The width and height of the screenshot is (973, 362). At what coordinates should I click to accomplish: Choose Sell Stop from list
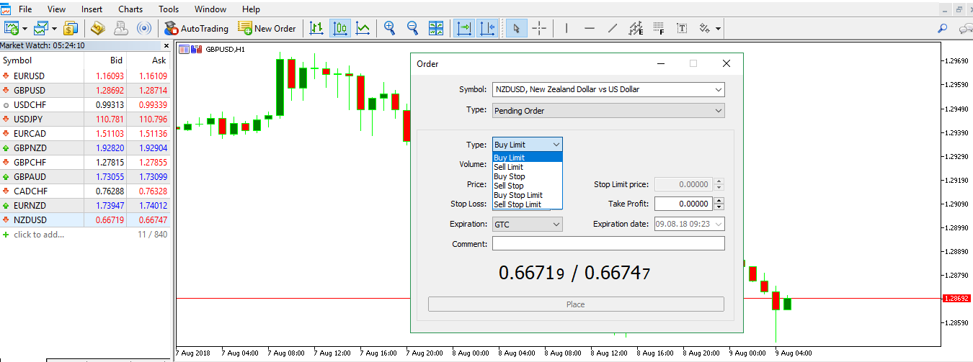coord(528,186)
